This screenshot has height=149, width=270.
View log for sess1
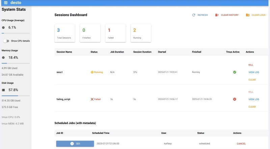253,72
